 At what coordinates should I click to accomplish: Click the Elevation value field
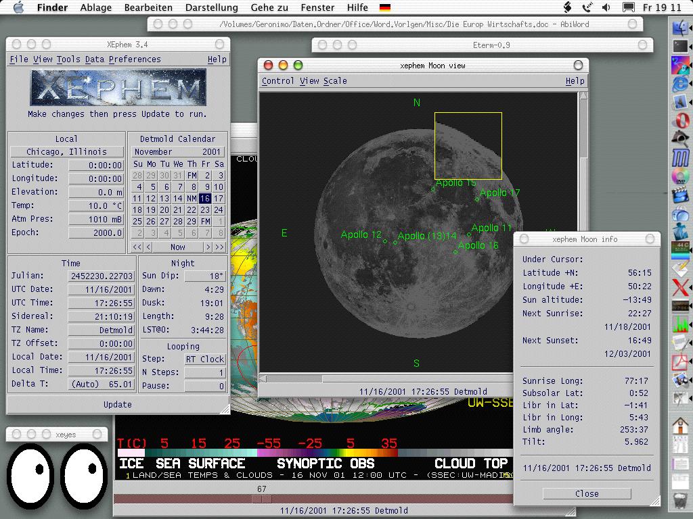(96, 192)
